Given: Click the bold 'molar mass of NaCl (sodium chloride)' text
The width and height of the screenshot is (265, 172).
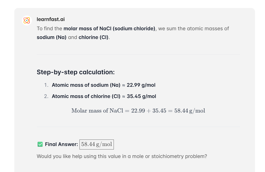Looking at the screenshot, I should click(x=109, y=29).
